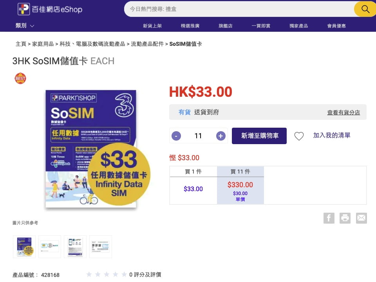Click 新增至購物車 add to cart button
The width and height of the screenshot is (376, 282).
click(259, 136)
